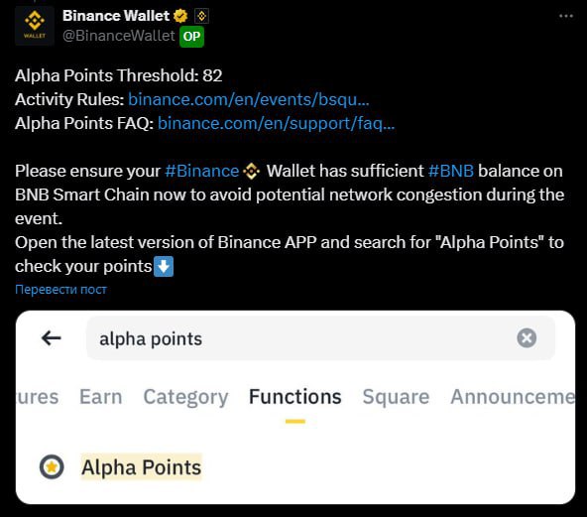The width and height of the screenshot is (587, 517).
Task: Select the Square tab
Action: [396, 397]
